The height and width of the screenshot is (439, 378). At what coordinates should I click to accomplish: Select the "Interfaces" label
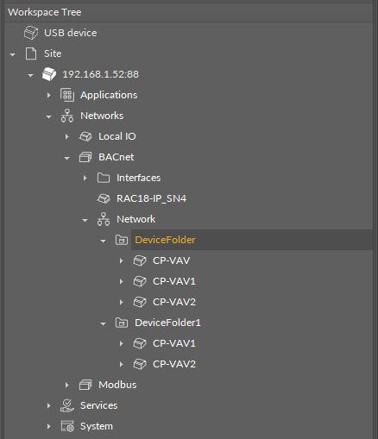pos(139,178)
